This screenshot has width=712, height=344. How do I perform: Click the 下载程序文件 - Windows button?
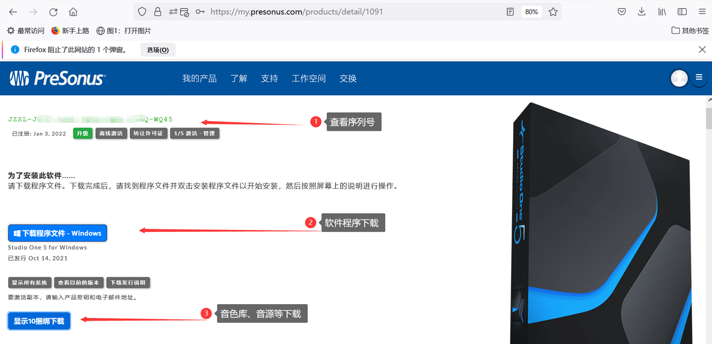(x=58, y=233)
